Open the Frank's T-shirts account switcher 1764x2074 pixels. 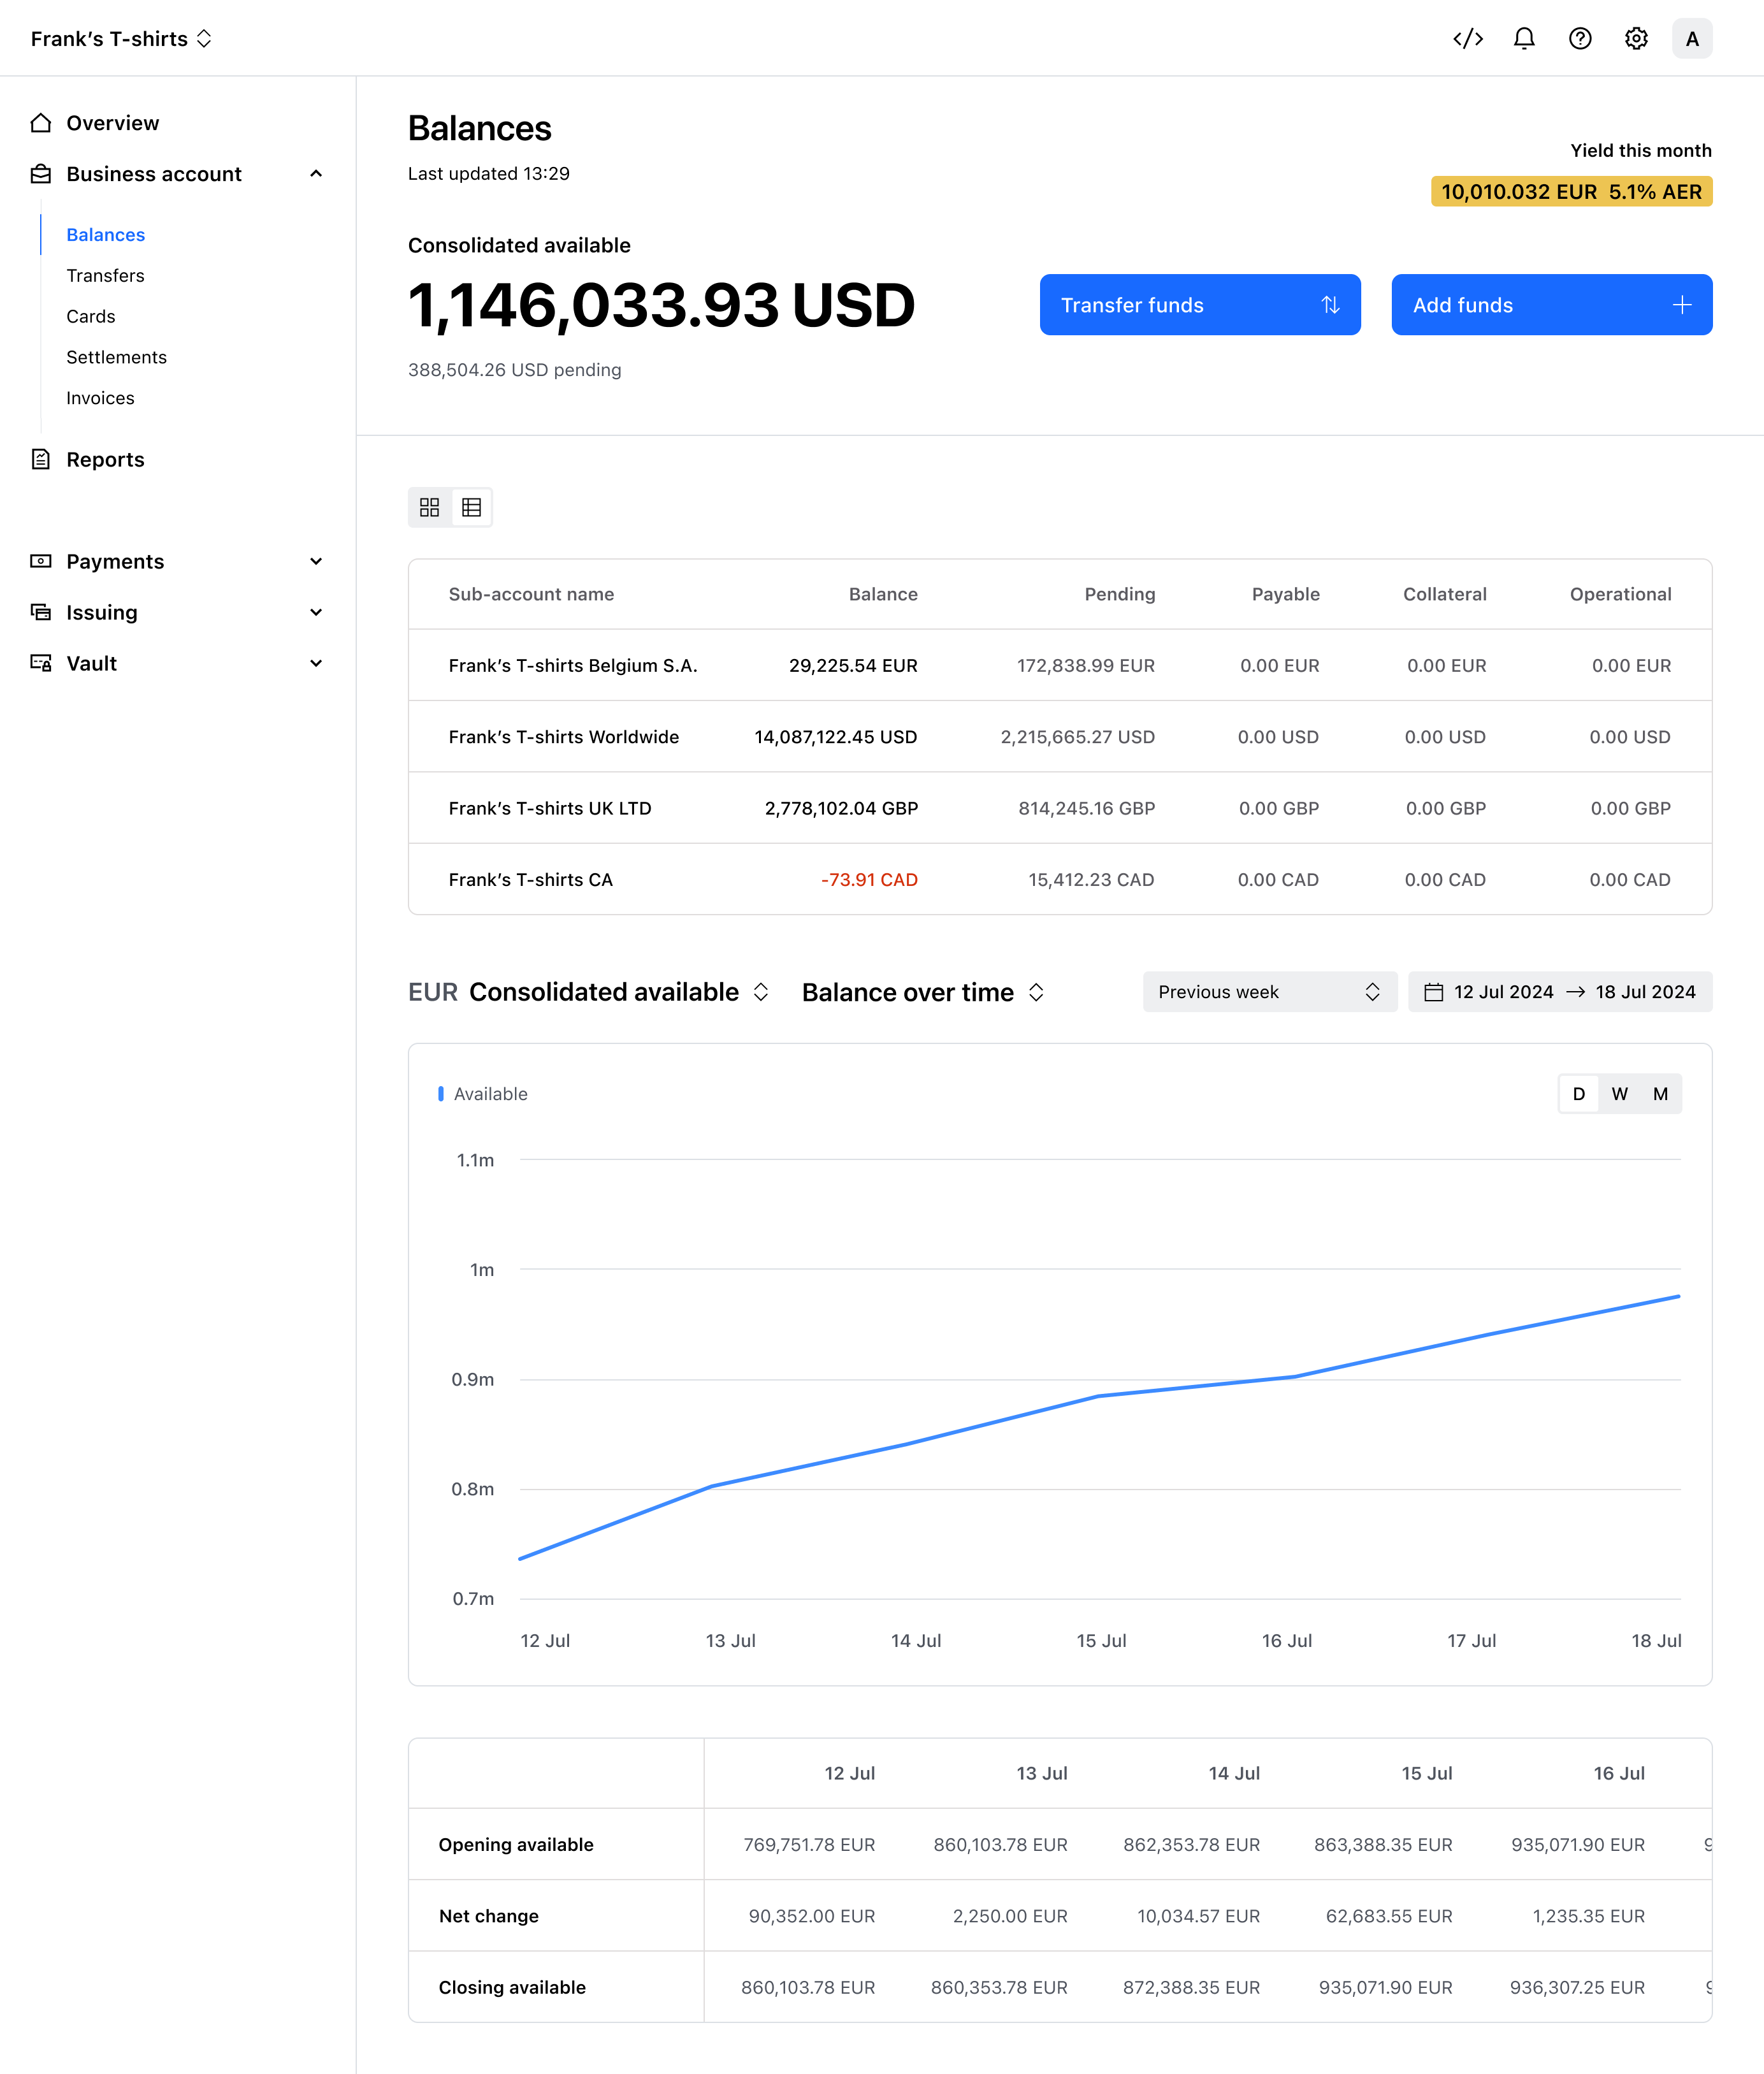click(x=121, y=39)
